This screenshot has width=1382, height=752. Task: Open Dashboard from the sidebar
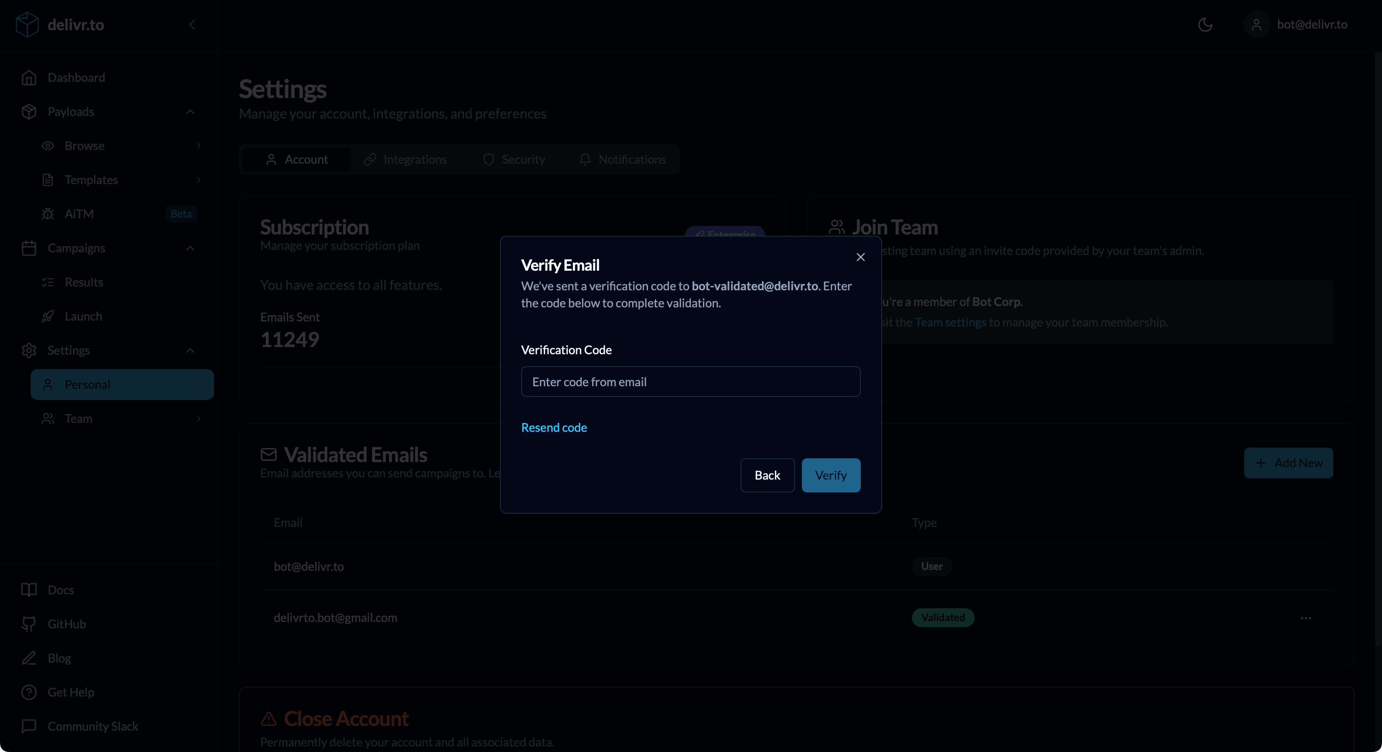point(75,78)
